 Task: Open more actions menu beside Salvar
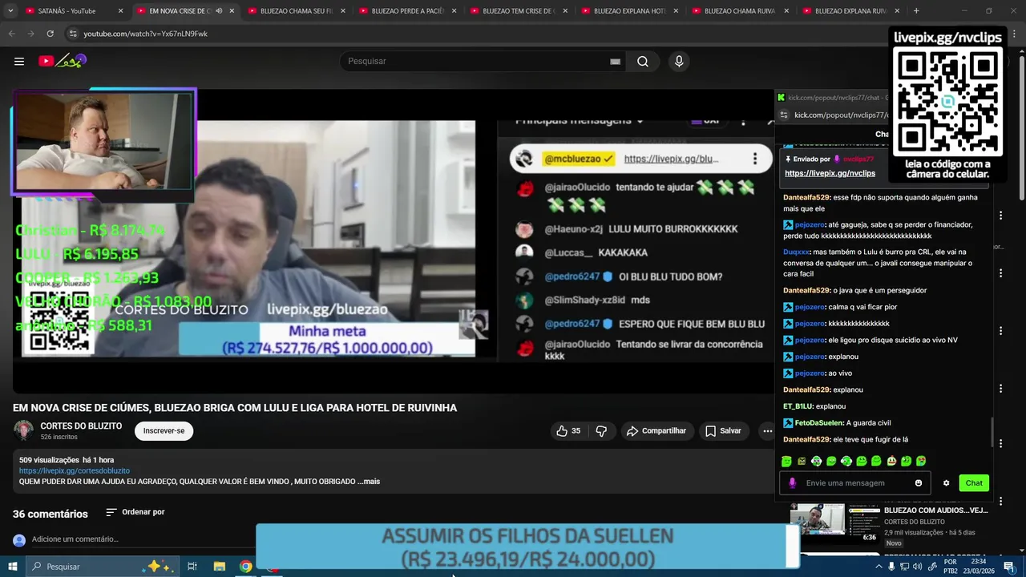click(767, 431)
